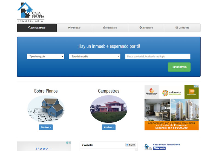Open the Nosotros navigation tab
The width and height of the screenshot is (219, 151).
(x=146, y=28)
